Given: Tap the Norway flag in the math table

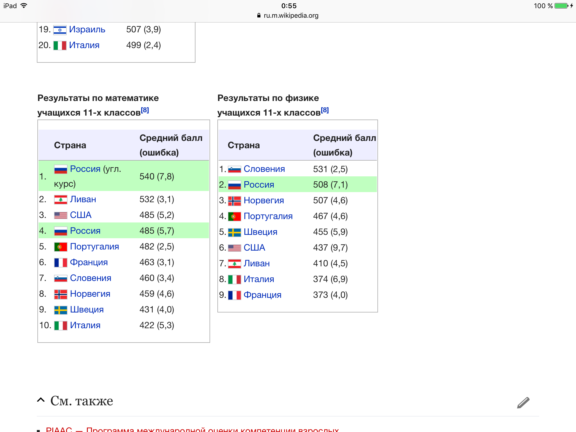Looking at the screenshot, I should [61, 294].
